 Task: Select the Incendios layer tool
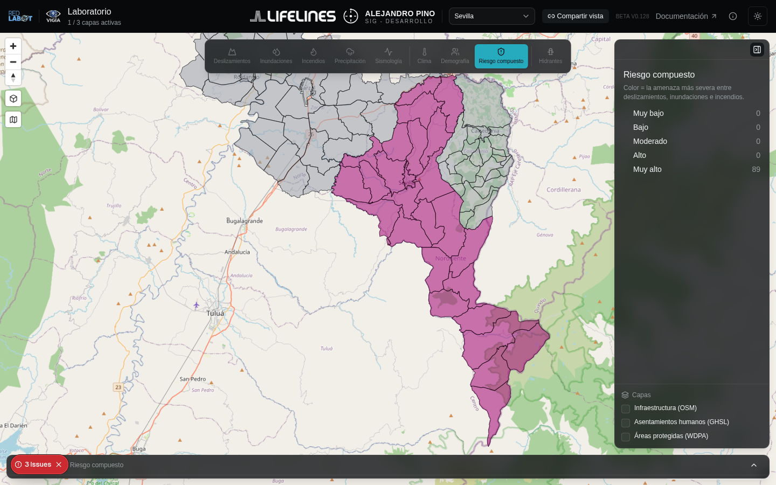pyautogui.click(x=313, y=56)
